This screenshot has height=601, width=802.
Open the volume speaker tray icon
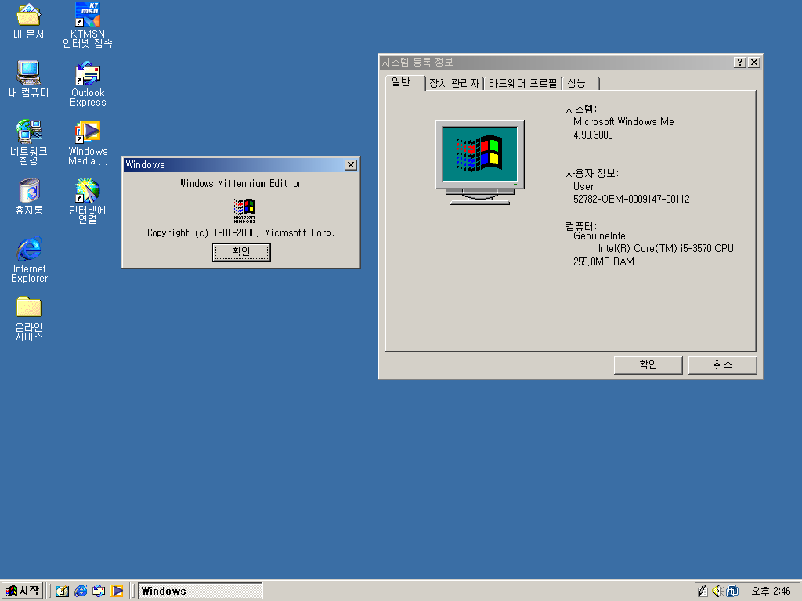[717, 591]
